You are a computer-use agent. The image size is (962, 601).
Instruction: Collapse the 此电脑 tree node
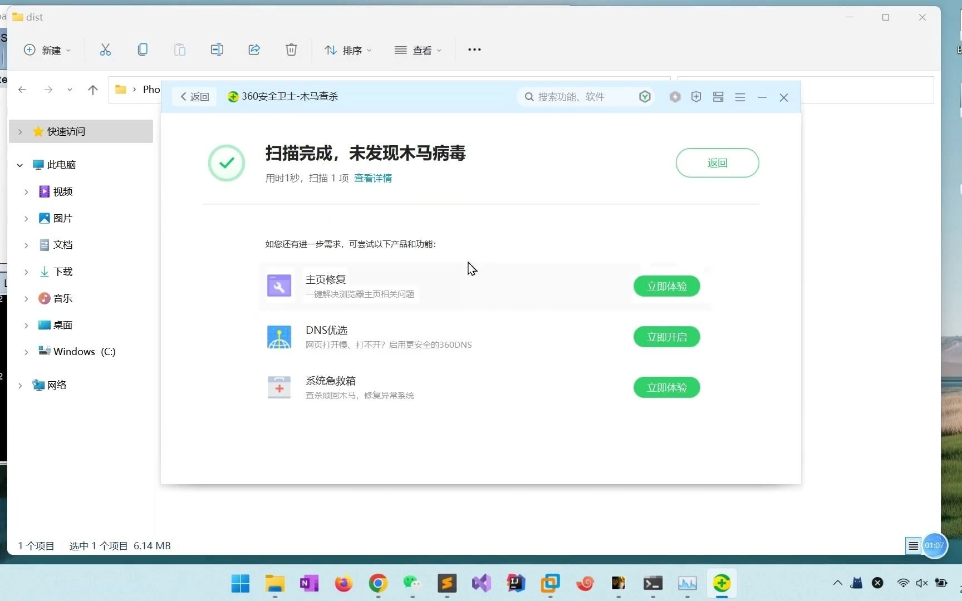20,165
